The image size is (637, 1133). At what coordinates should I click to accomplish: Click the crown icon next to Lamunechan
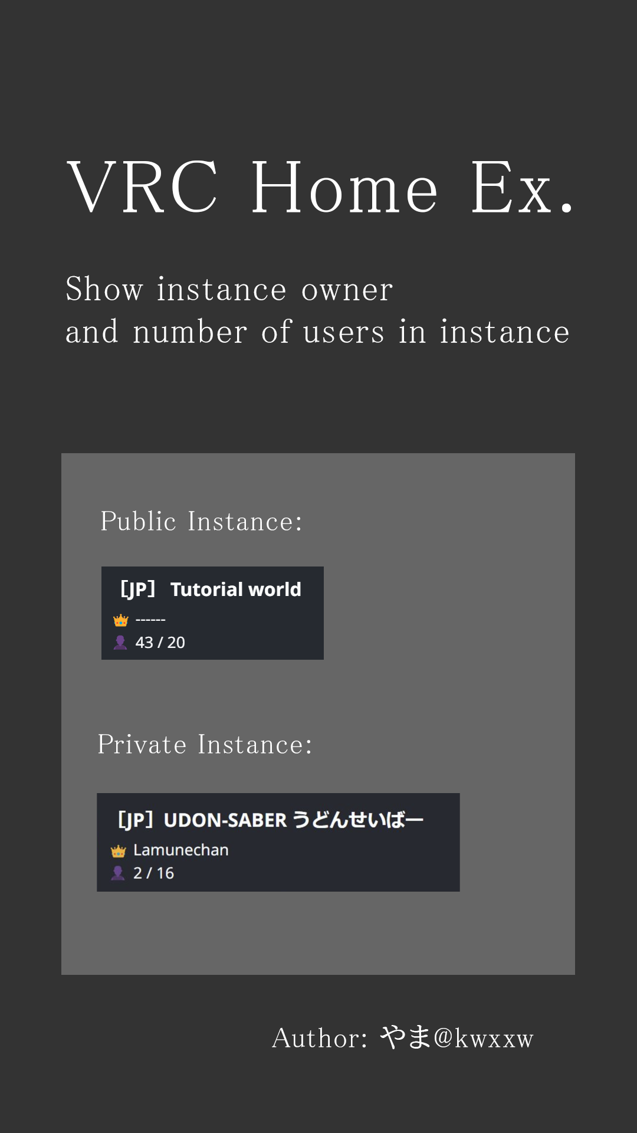click(x=119, y=851)
